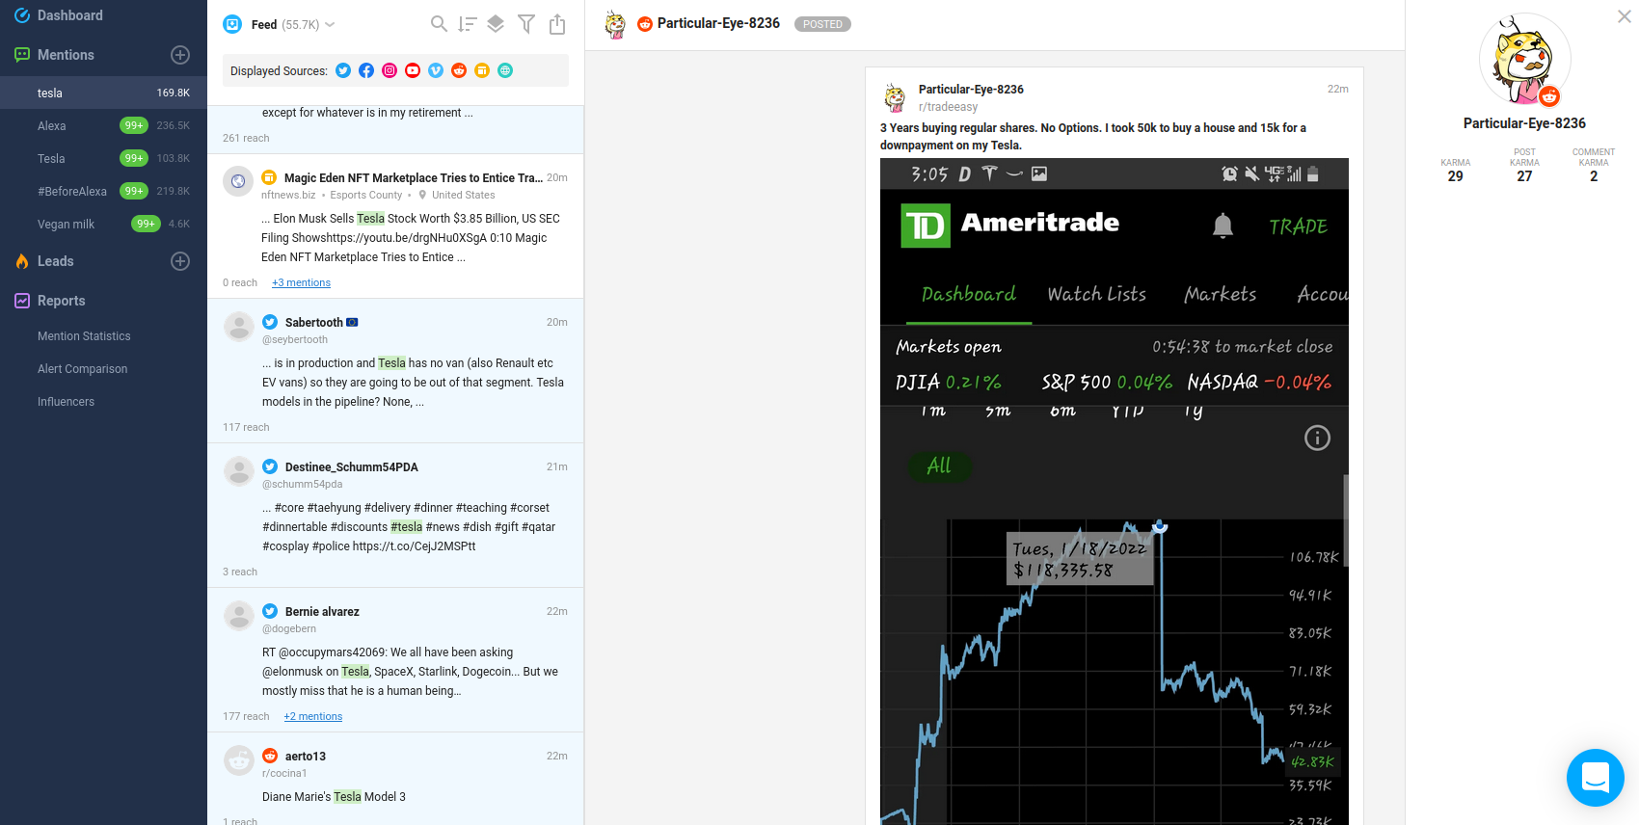The image size is (1639, 825).
Task: Select the Alexa alert
Action: point(103,126)
